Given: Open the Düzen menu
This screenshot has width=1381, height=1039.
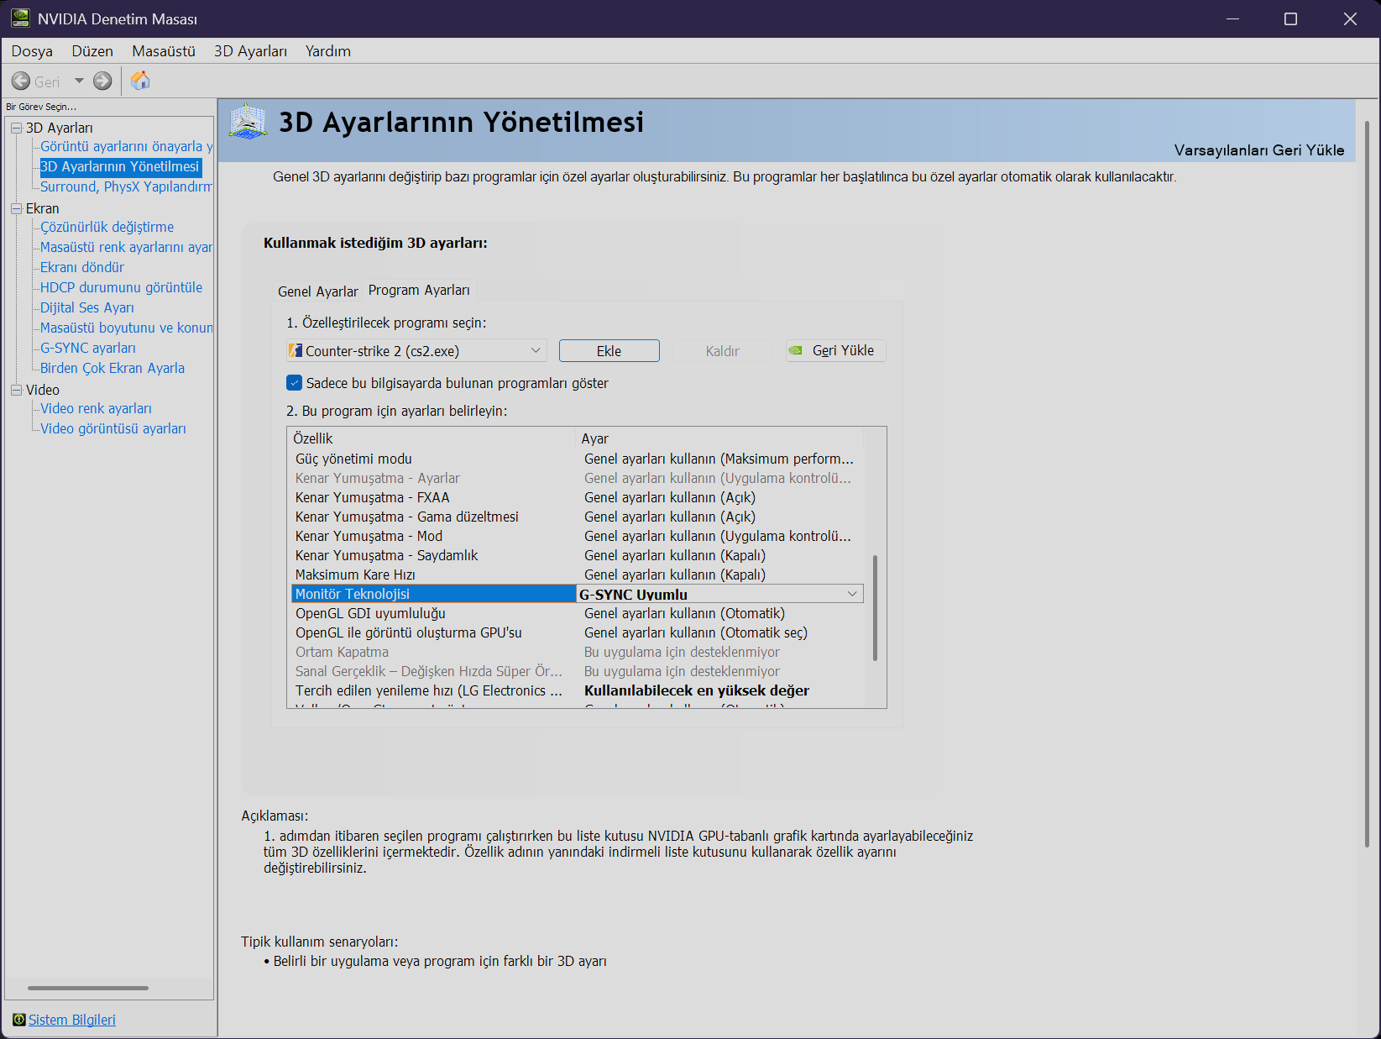Looking at the screenshot, I should pos(92,51).
